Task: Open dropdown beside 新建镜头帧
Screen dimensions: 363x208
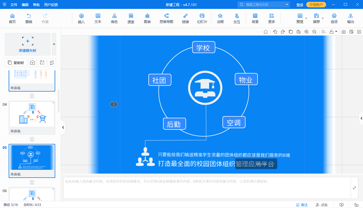Action: (54, 44)
